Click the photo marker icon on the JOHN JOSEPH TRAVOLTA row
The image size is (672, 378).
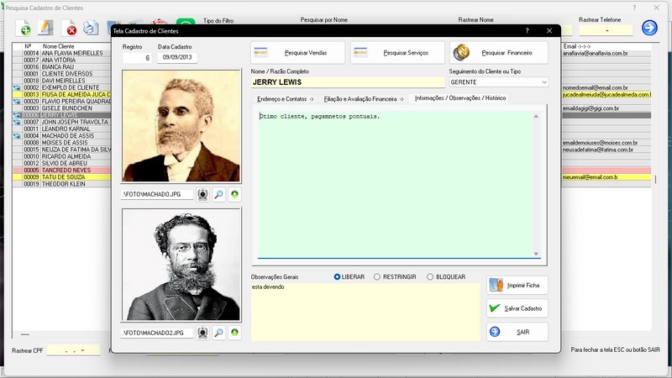pyautogui.click(x=17, y=122)
